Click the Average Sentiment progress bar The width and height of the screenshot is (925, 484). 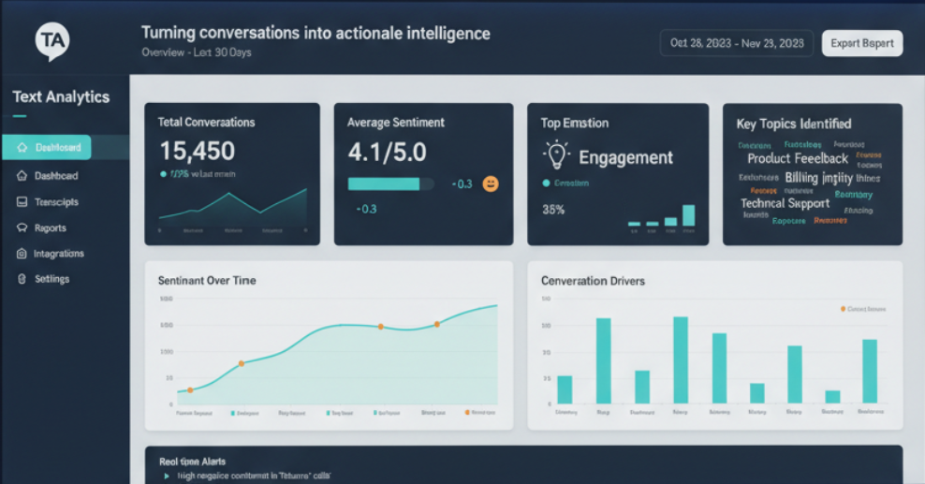point(390,184)
